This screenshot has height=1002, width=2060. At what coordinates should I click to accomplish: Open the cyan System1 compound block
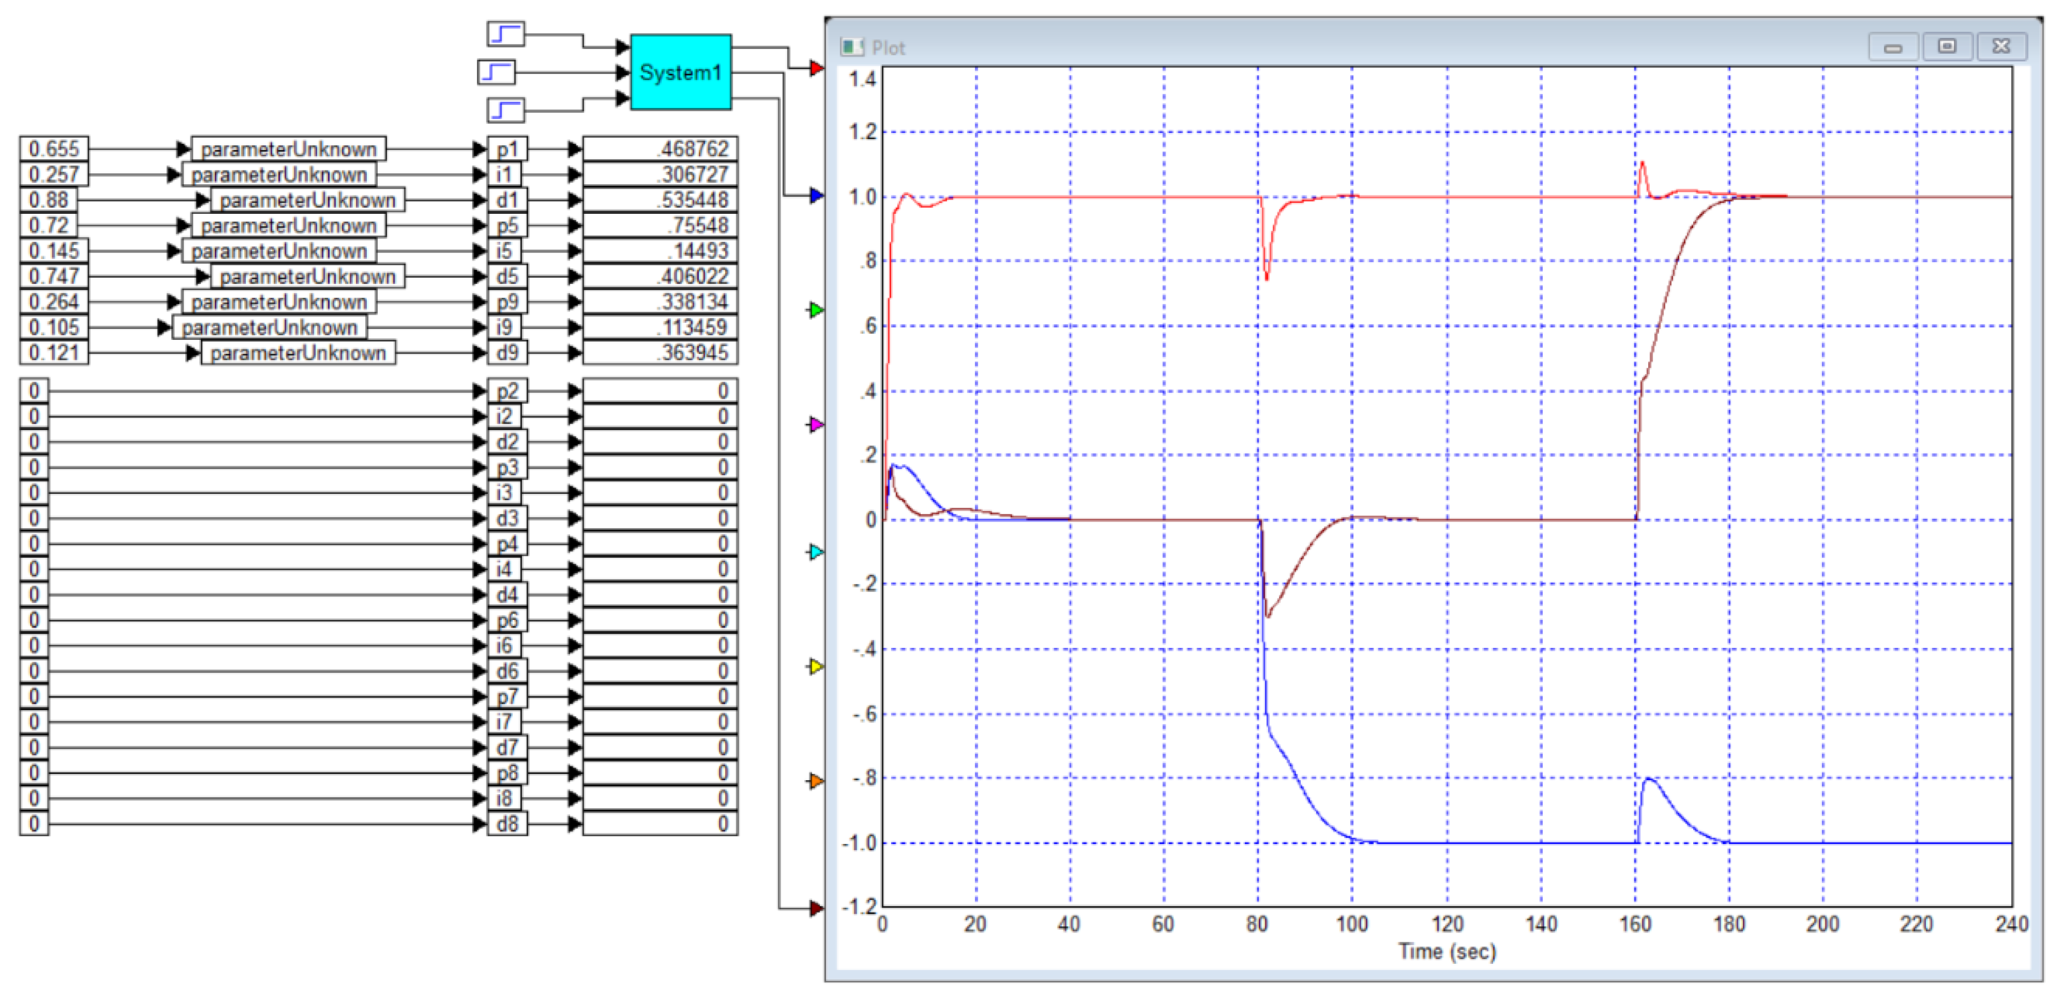681,72
